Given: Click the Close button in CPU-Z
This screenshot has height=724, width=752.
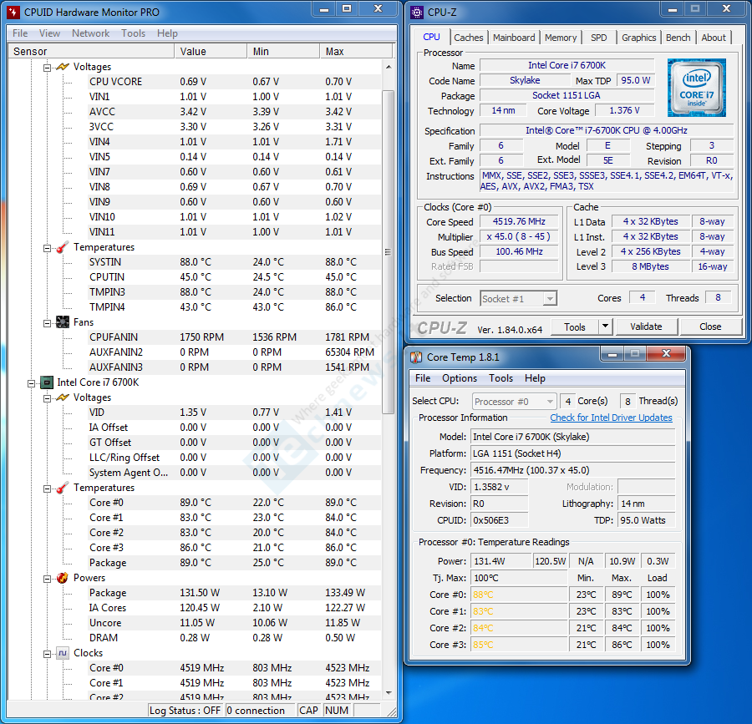Looking at the screenshot, I should point(710,327).
